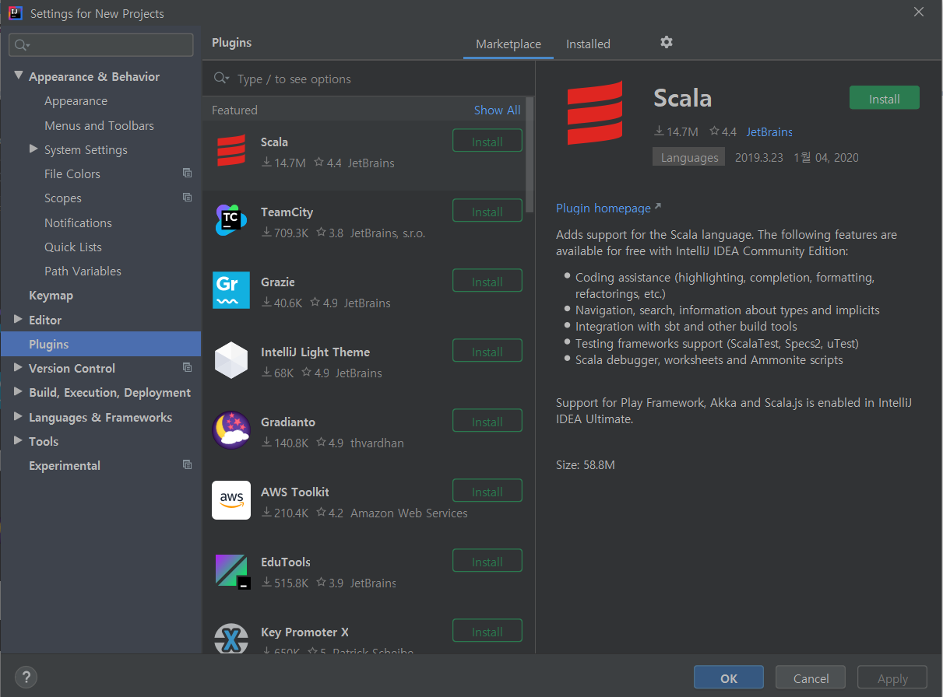Install the TeamCity plugin
The width and height of the screenshot is (943, 697).
coord(487,212)
